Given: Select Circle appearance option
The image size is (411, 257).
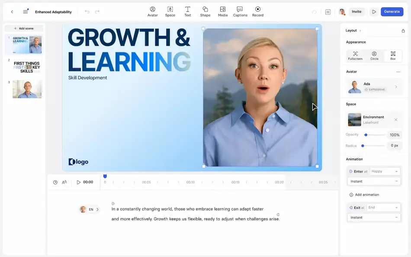Looking at the screenshot, I should click(x=374, y=56).
